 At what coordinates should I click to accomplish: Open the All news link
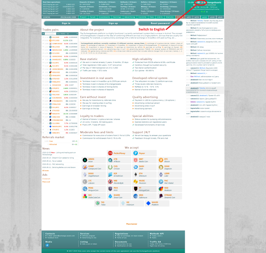45,171
